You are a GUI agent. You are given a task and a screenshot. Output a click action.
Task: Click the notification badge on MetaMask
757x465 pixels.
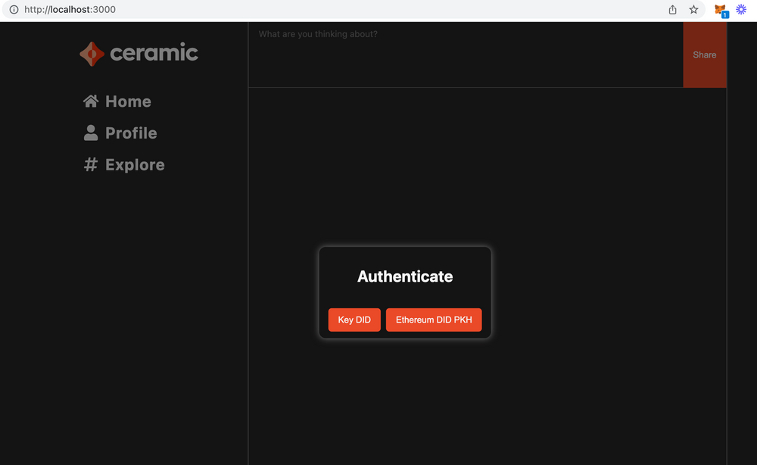point(725,14)
